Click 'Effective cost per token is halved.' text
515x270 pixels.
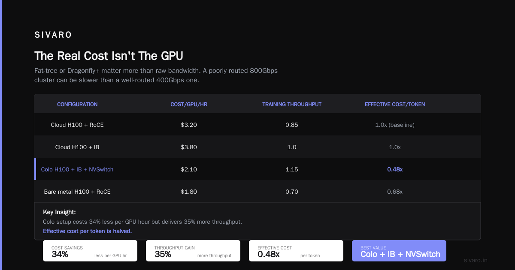pos(88,231)
